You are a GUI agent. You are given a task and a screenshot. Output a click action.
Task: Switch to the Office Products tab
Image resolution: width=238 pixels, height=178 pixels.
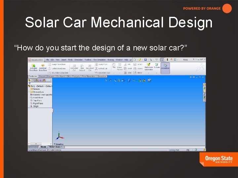click(x=73, y=76)
